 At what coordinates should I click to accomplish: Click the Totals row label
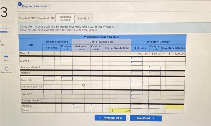(x=25, y=110)
